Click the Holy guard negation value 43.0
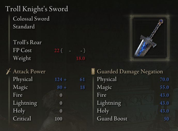178x131 pixels. click(164, 111)
